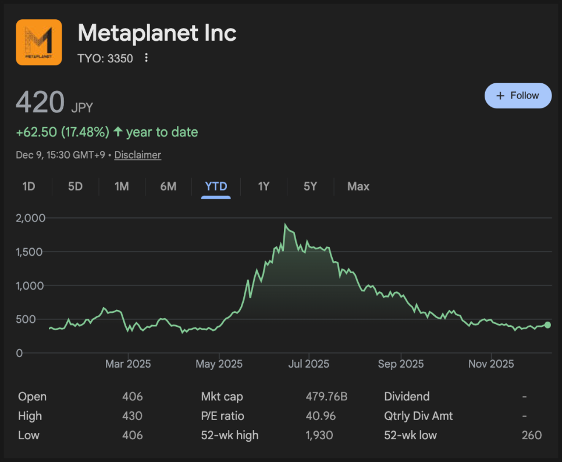Open the Disclaimer link

(138, 155)
